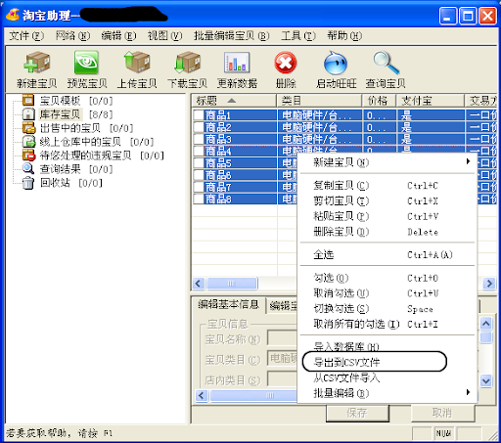Viewport: 501px width, 443px height.
Task: Tick the checkbox for 商品2
Action: coord(199,127)
